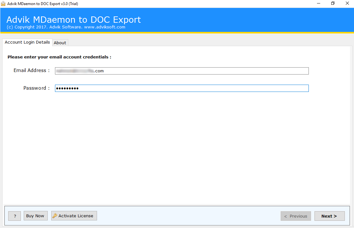This screenshot has height=228, width=354.
Task: Click the Buy Now button
Action: click(x=36, y=216)
